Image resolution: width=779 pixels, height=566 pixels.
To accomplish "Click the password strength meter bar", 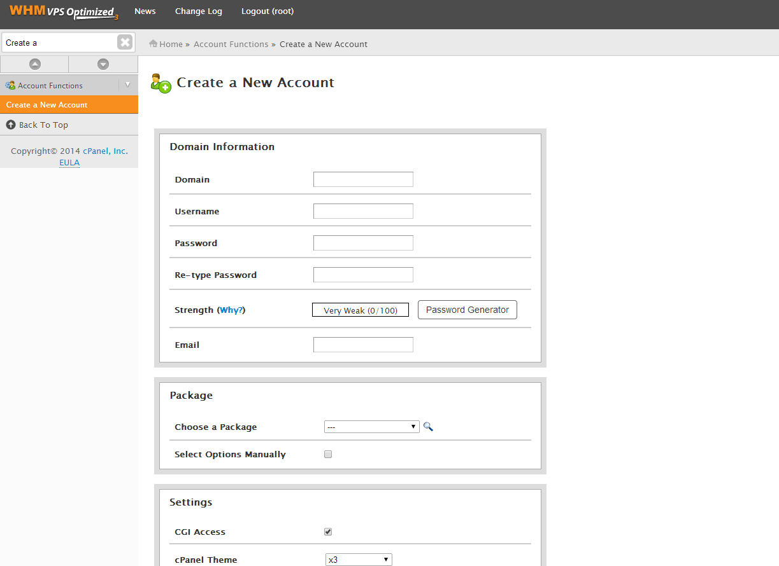I will (x=361, y=310).
